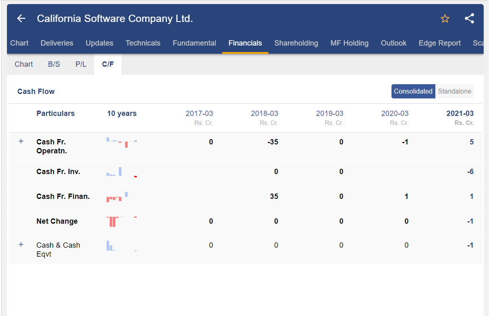Viewport: 489px width, 316px height.
Task: Click the -35 value for 2018-03
Action: [x=273, y=142]
